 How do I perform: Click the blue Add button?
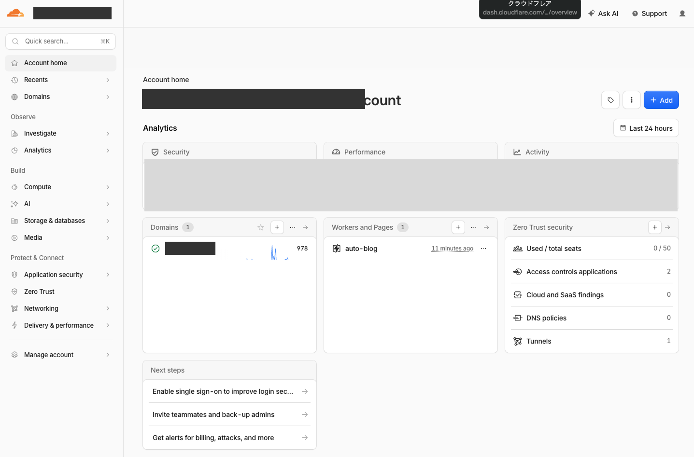click(x=661, y=100)
